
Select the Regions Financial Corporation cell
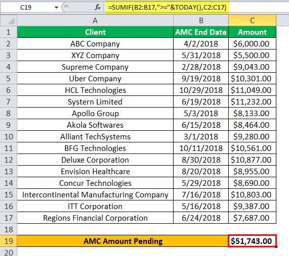click(x=95, y=218)
